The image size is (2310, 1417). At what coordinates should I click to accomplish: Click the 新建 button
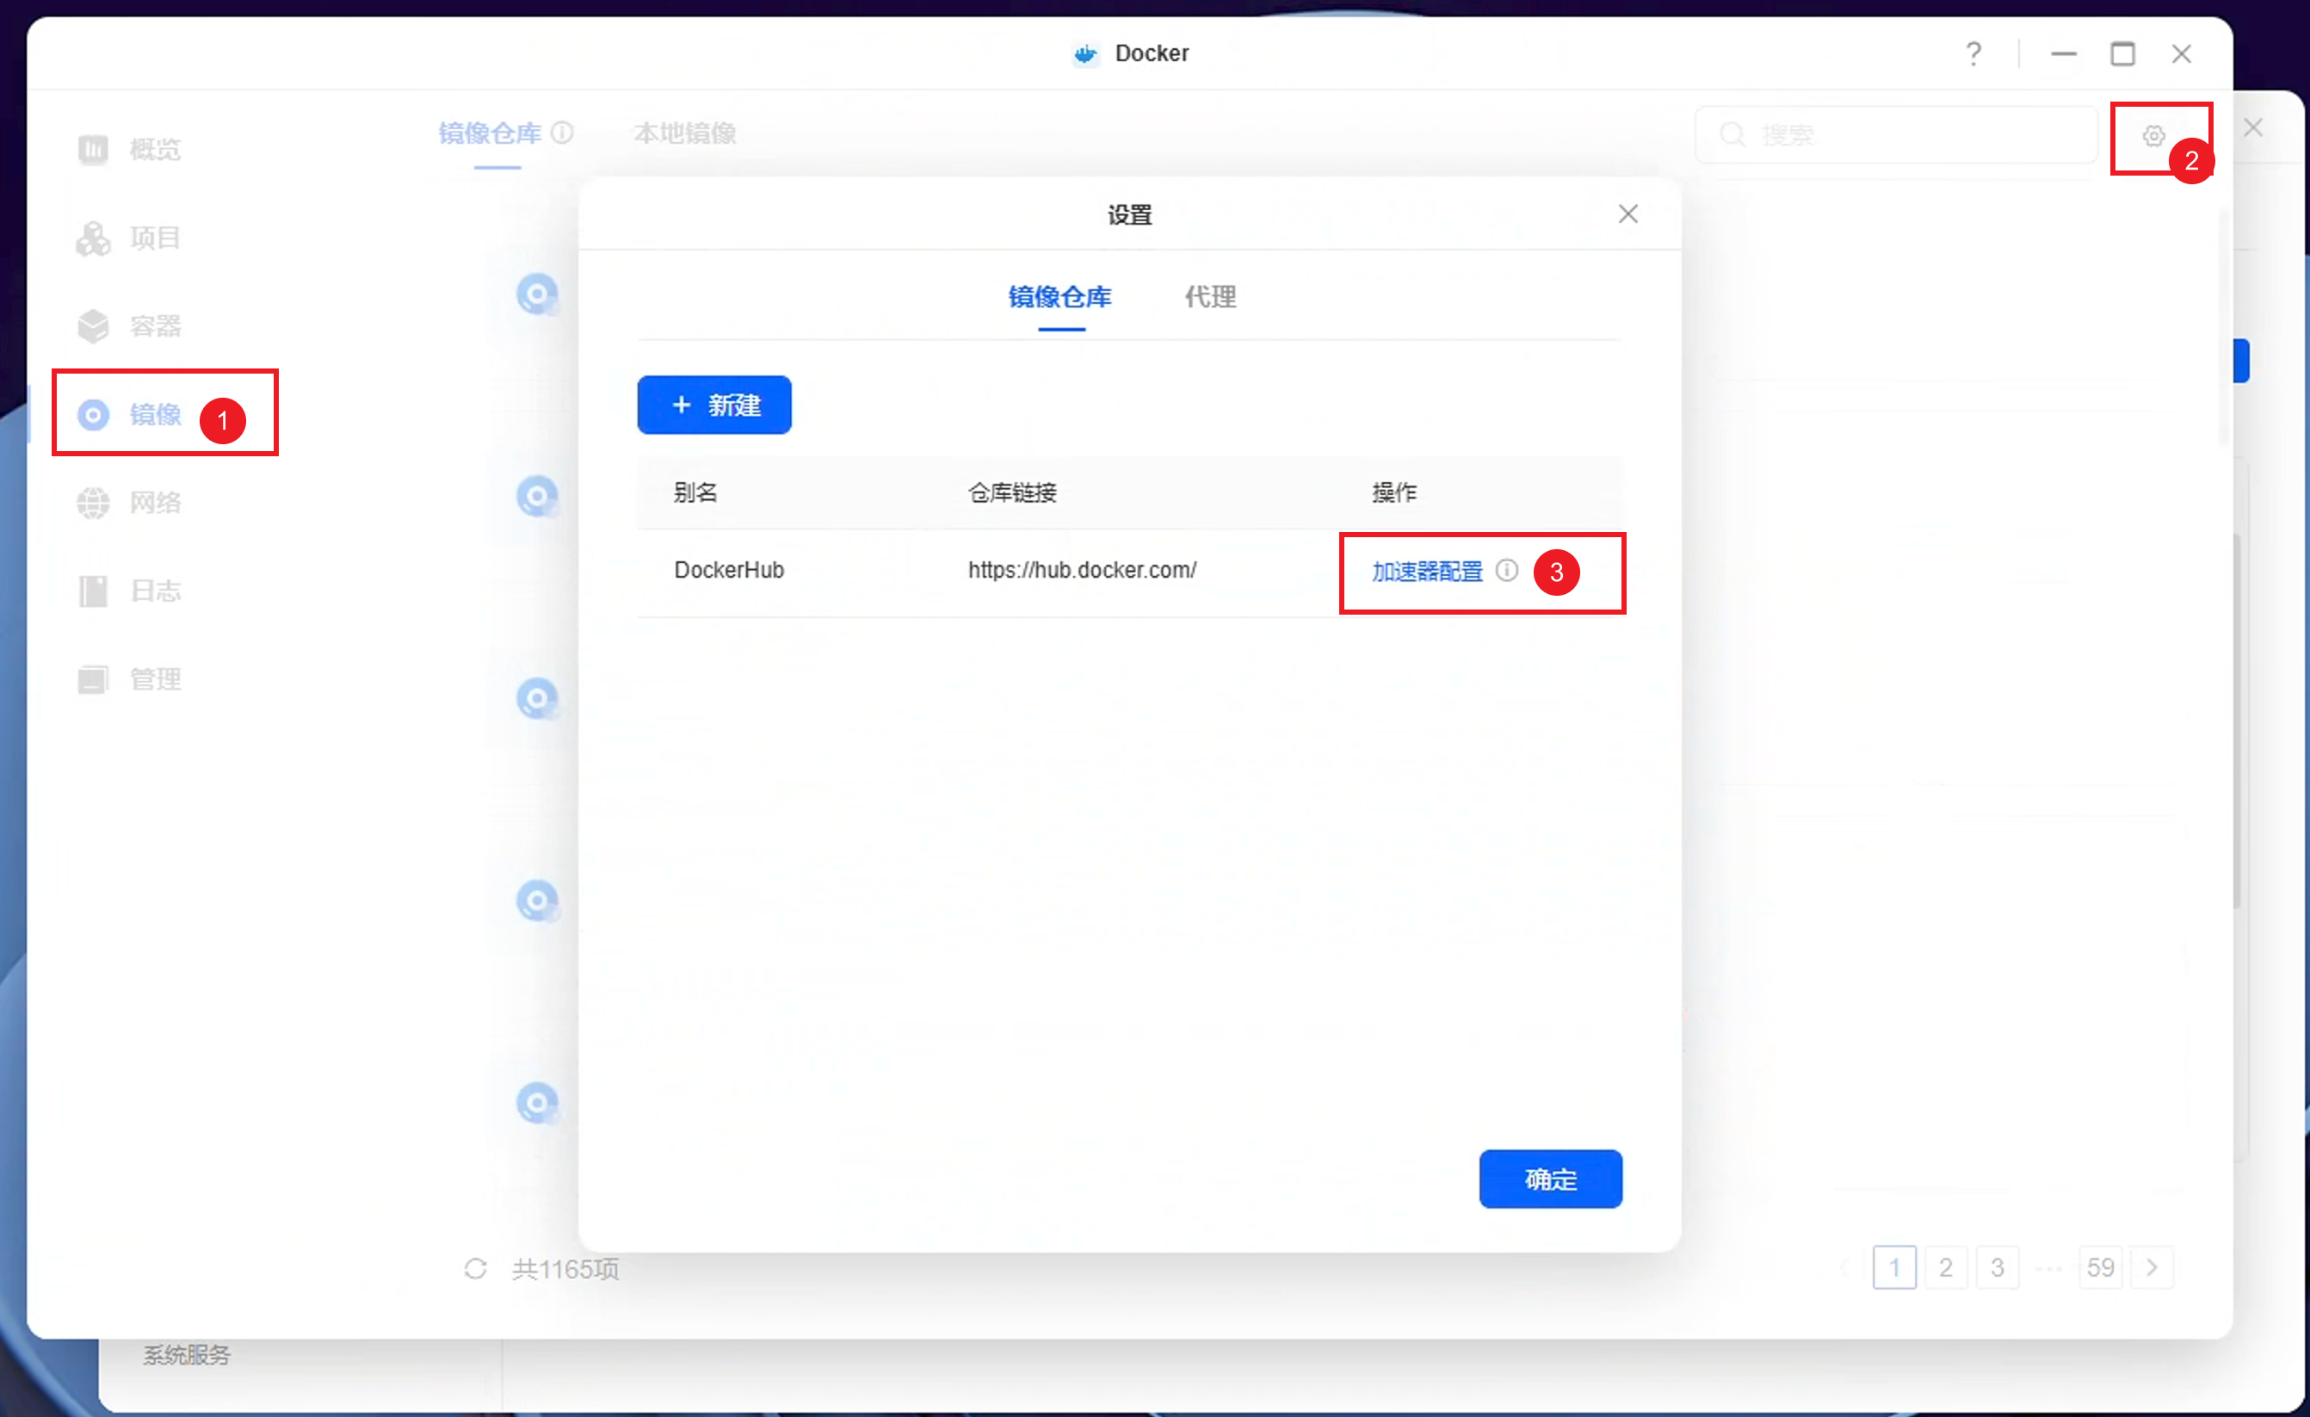coord(714,405)
